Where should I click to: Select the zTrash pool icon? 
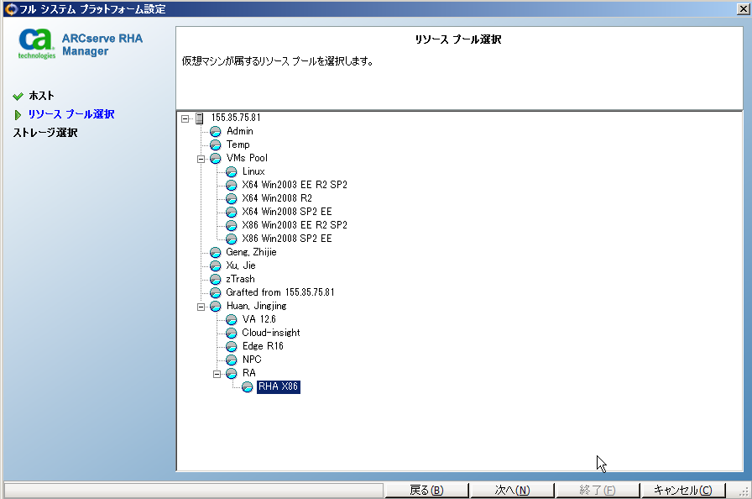pyautogui.click(x=216, y=279)
